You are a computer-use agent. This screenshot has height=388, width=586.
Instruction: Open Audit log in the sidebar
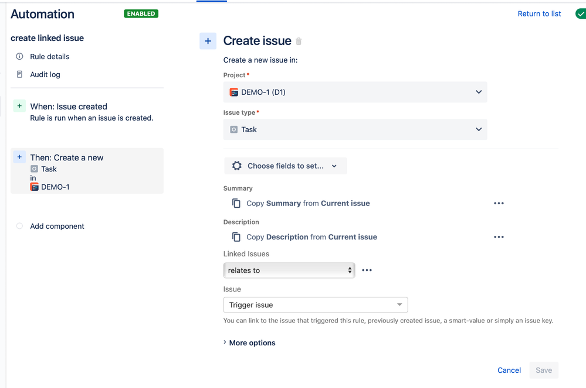click(45, 74)
